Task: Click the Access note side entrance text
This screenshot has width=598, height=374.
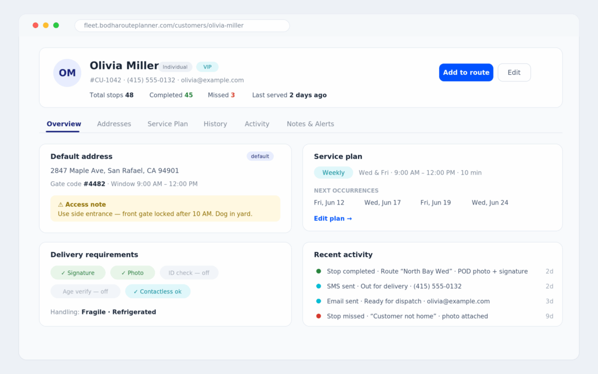Action: point(155,214)
